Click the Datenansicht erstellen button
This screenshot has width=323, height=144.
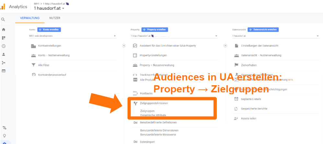click(263, 30)
